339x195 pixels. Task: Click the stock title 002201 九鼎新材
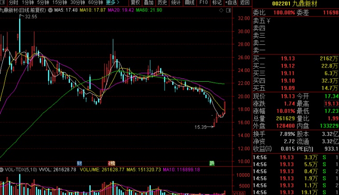pos(294,4)
